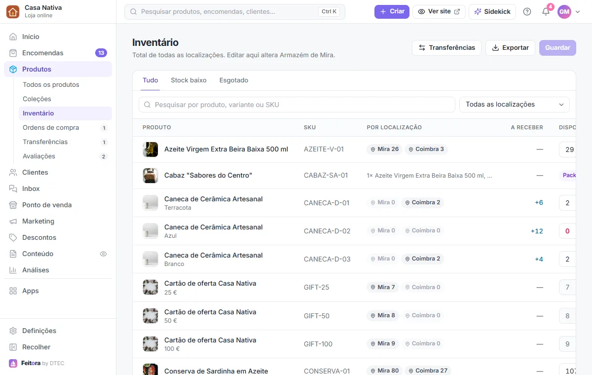Image resolution: width=592 pixels, height=375 pixels.
Task: Open Ordens de compra submenu item
Action: pos(65,127)
